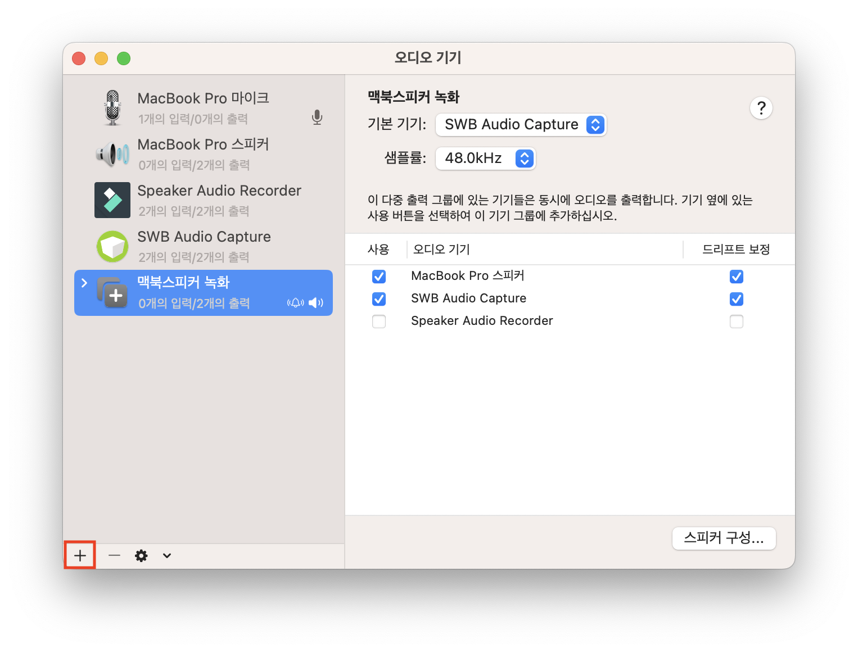Select Speaker Audio Recorder in sidebar list
Image resolution: width=858 pixels, height=652 pixels.
(204, 200)
